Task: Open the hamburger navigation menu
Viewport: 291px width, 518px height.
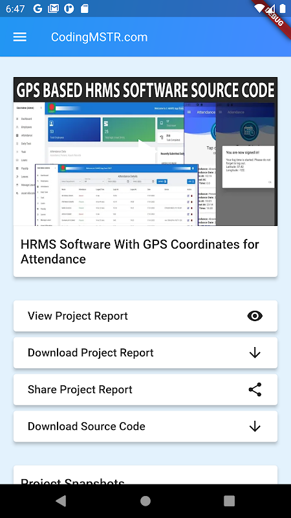Action: [20, 37]
